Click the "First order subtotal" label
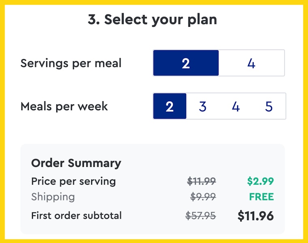This screenshot has height=243, width=308. [76, 215]
